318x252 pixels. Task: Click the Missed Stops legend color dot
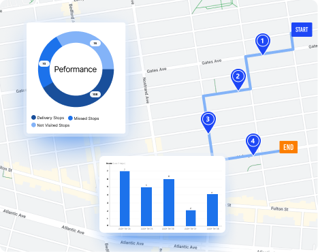pos(70,118)
